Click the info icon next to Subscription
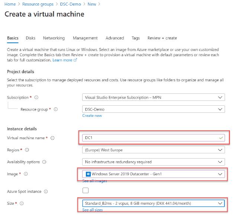Screen dimensions: 238x217 point(36,98)
